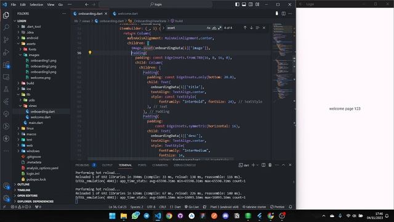Open the Flutter sidebar icon
This screenshot has height=222, width=394.
6,101
